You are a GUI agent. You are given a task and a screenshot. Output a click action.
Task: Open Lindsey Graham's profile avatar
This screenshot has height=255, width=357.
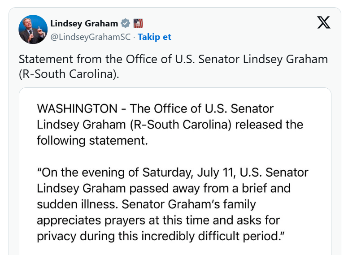[33, 29]
